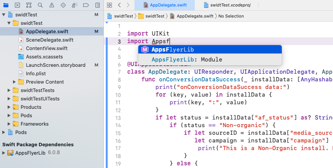Collapse the swidtTest group folder
This screenshot has width=333, height=168.
[9, 23]
